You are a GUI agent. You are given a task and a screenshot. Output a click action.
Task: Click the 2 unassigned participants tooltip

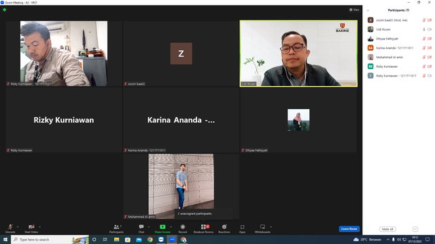pyautogui.click(x=203, y=213)
